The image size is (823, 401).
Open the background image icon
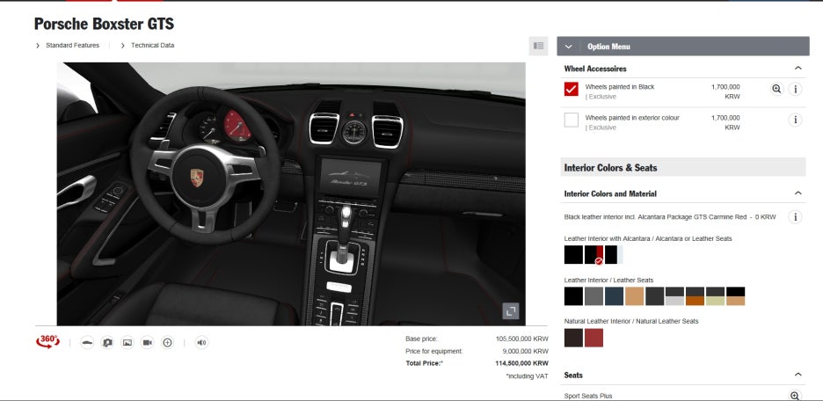[x=127, y=343]
